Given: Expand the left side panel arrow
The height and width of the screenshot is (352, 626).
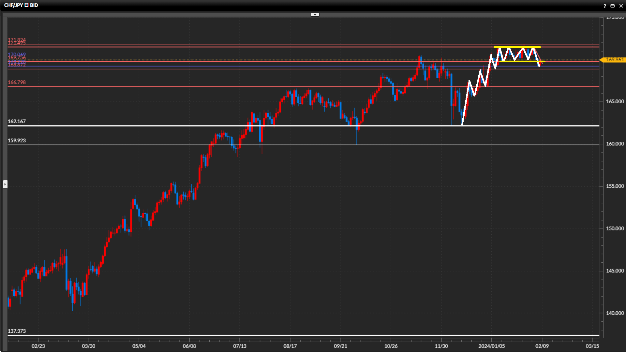Looking at the screenshot, I should pyautogui.click(x=5, y=184).
